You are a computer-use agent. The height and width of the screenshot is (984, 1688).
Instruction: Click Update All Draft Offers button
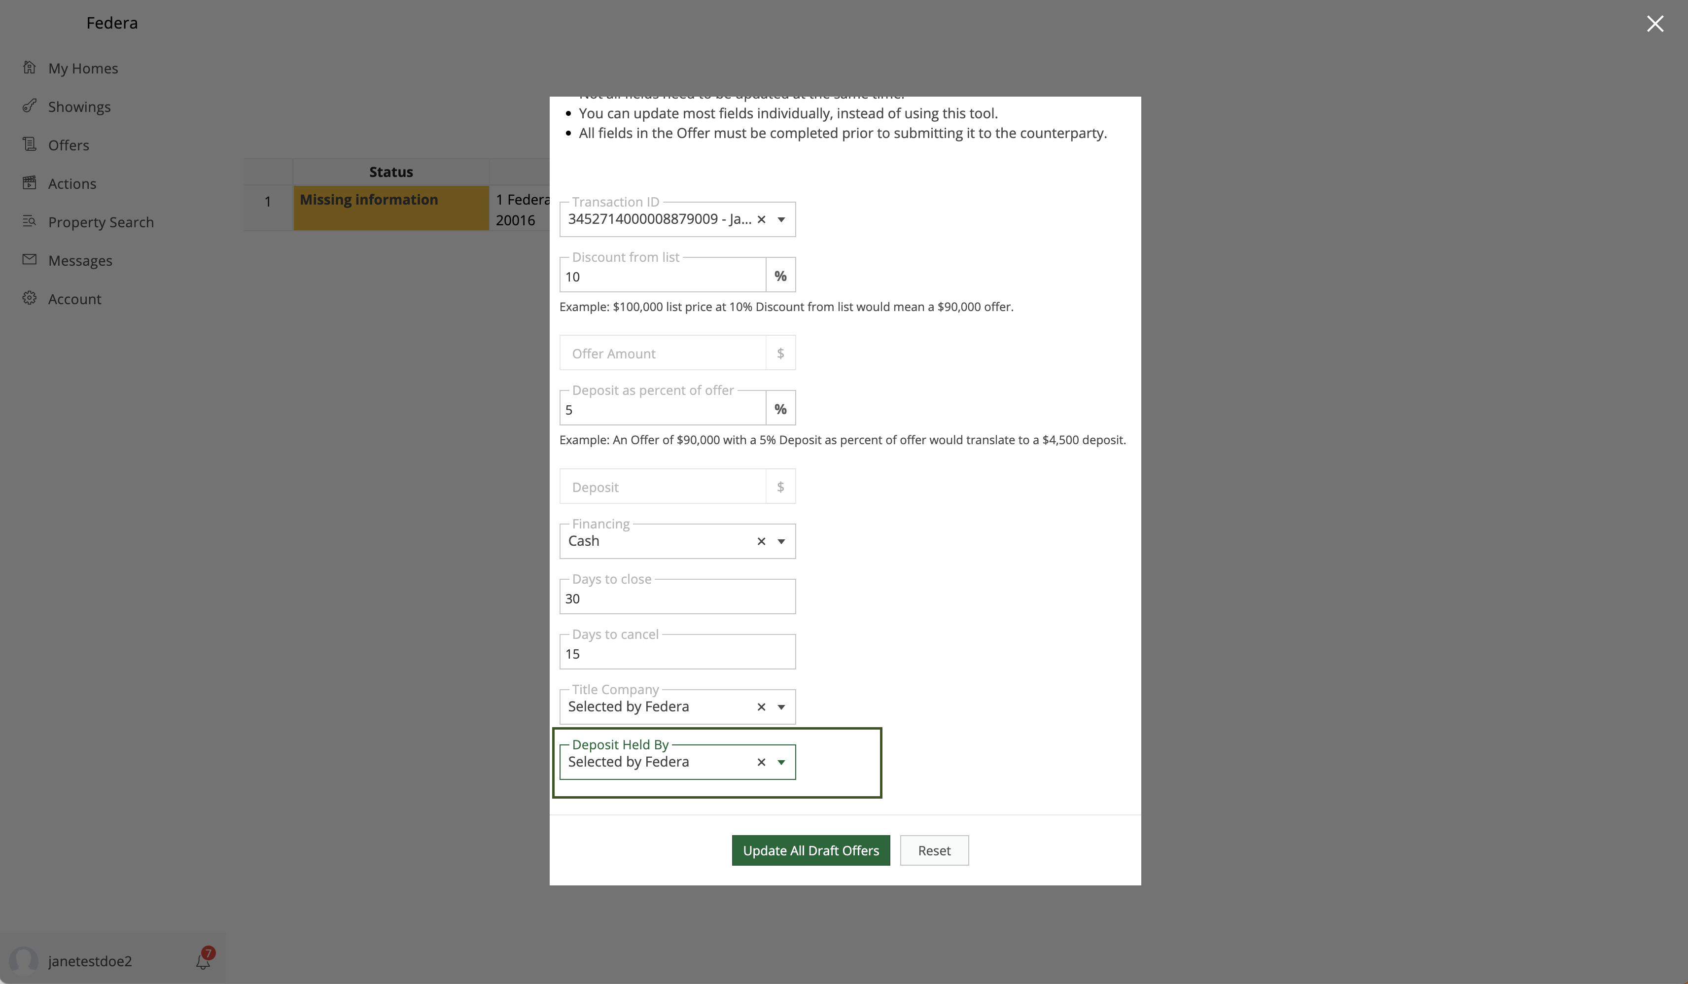coord(810,850)
